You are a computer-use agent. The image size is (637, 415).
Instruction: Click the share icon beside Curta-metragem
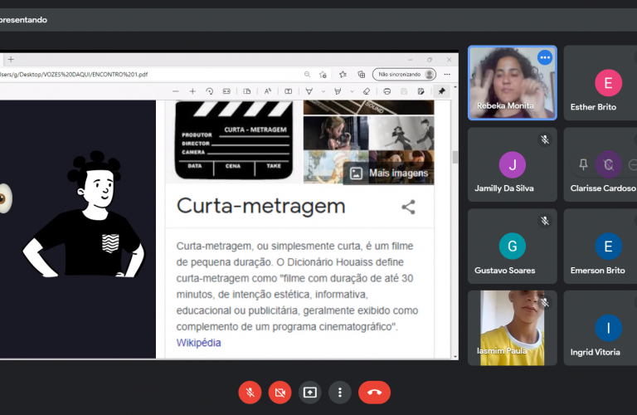pyautogui.click(x=408, y=207)
